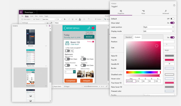Click the text alignment icon in the toolbar
181x106 pixels.
pyautogui.click(x=84, y=19)
